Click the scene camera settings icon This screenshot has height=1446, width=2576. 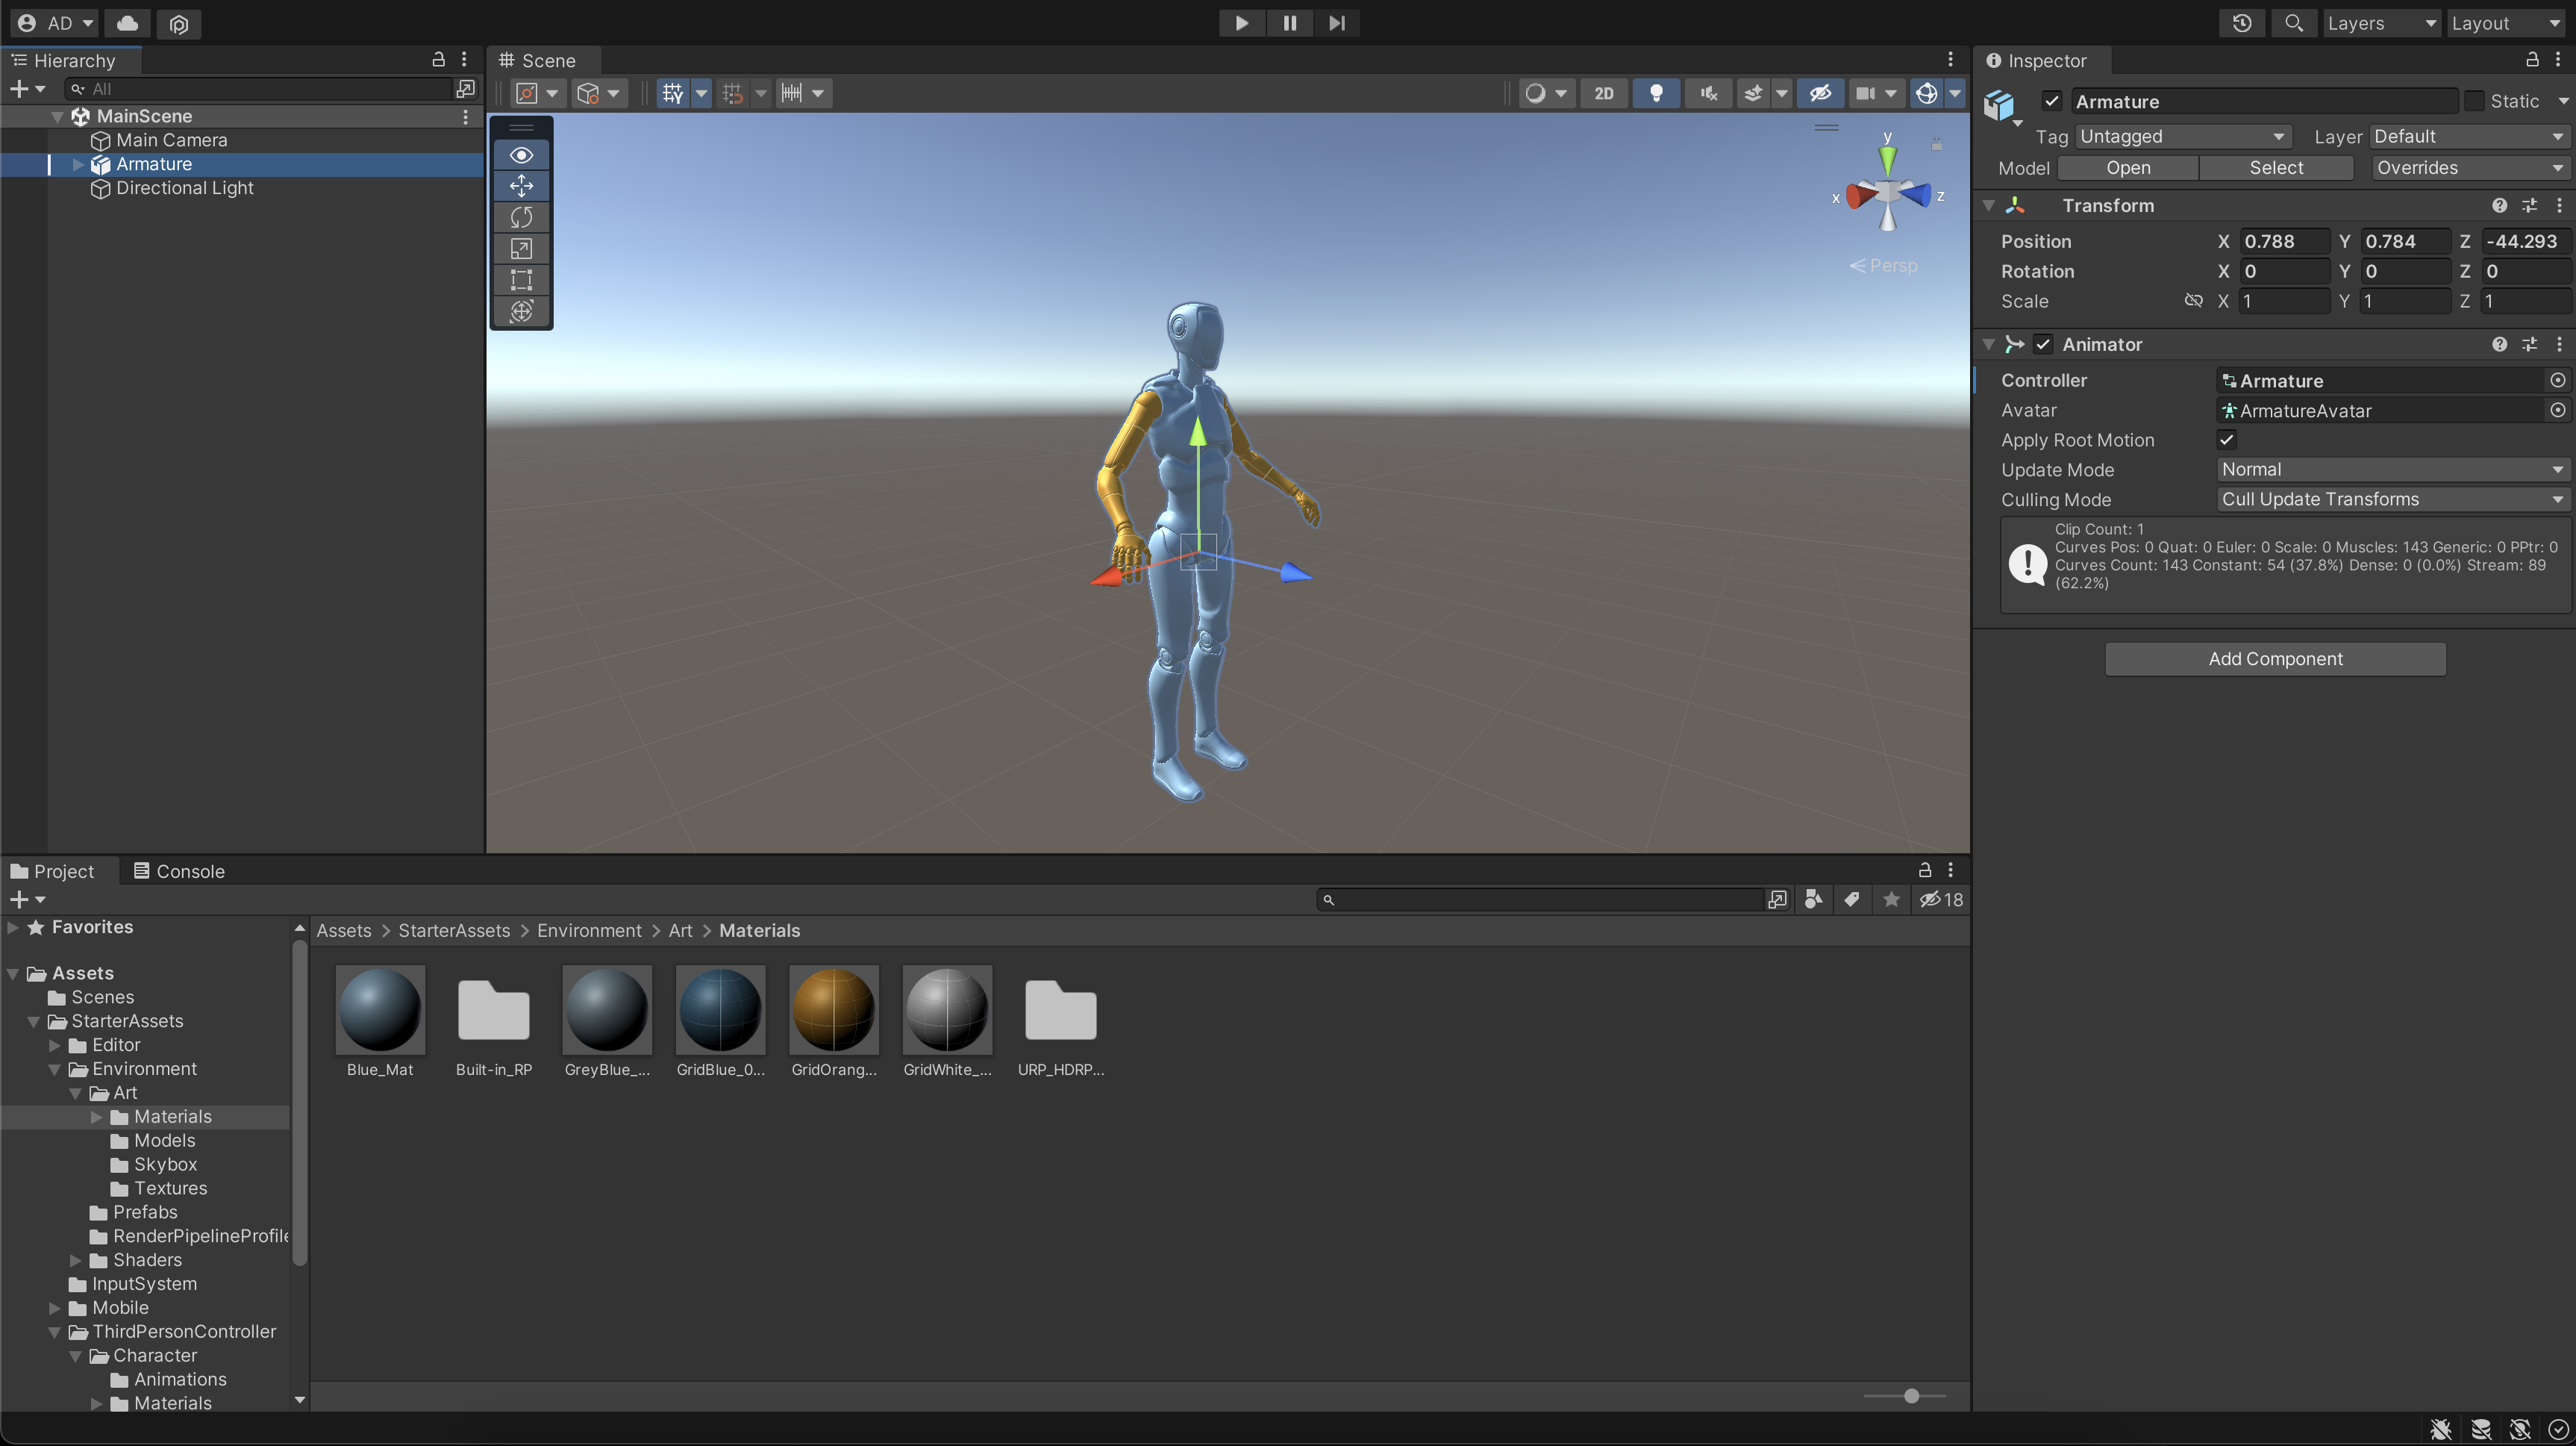1865,93
